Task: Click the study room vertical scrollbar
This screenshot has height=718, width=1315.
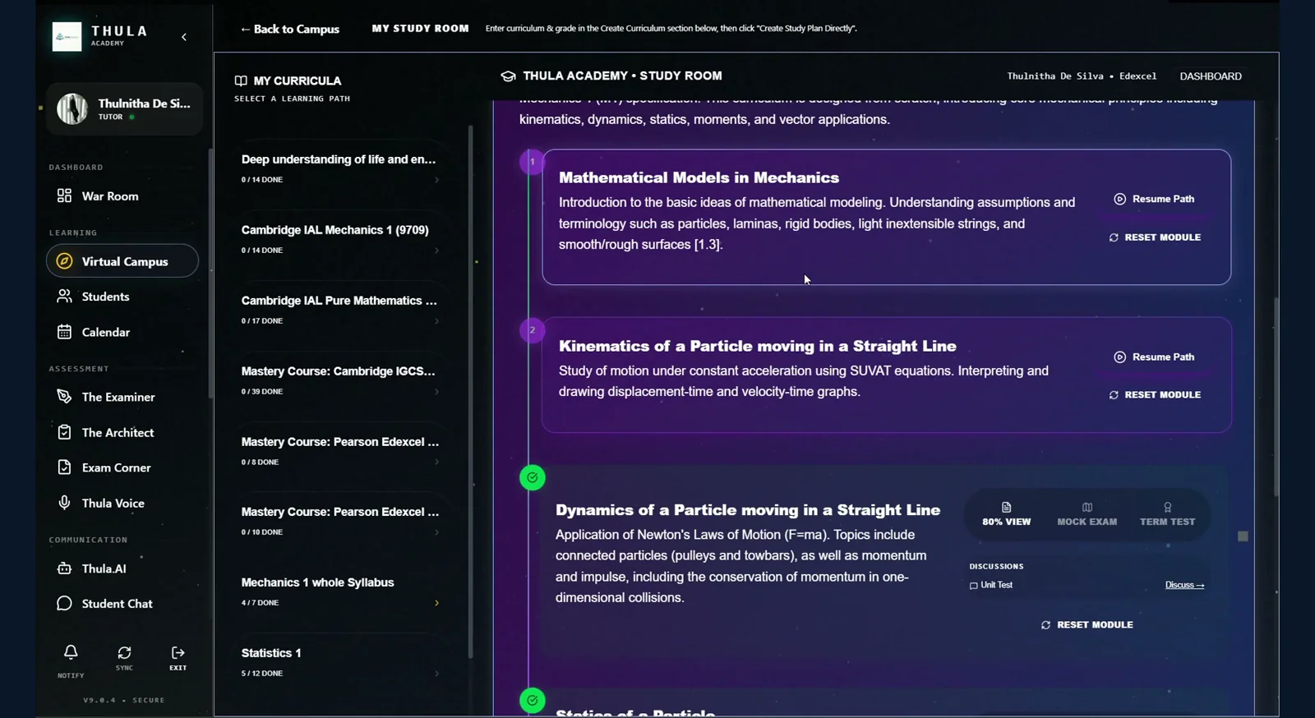Action: click(1276, 398)
